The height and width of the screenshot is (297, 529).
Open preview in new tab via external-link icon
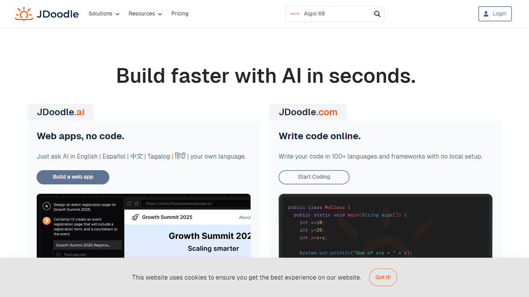(x=136, y=203)
